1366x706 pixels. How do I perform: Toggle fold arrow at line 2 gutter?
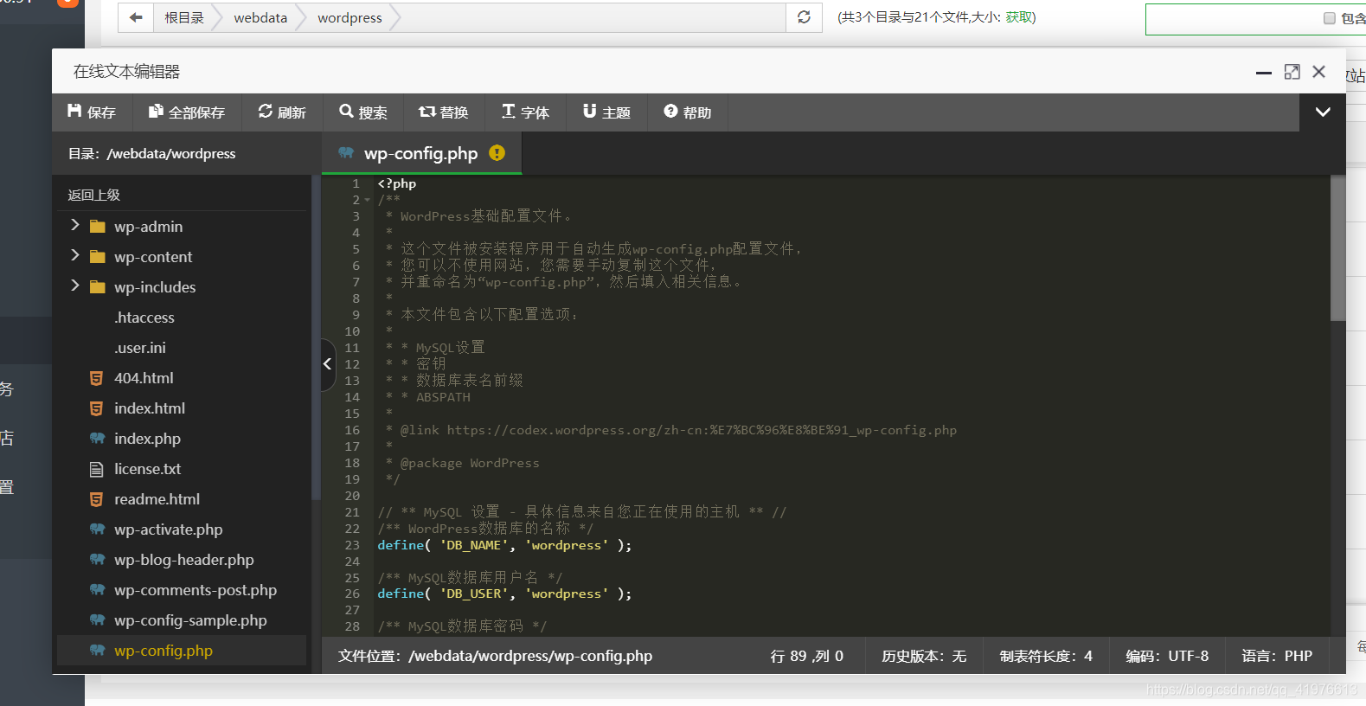(368, 200)
